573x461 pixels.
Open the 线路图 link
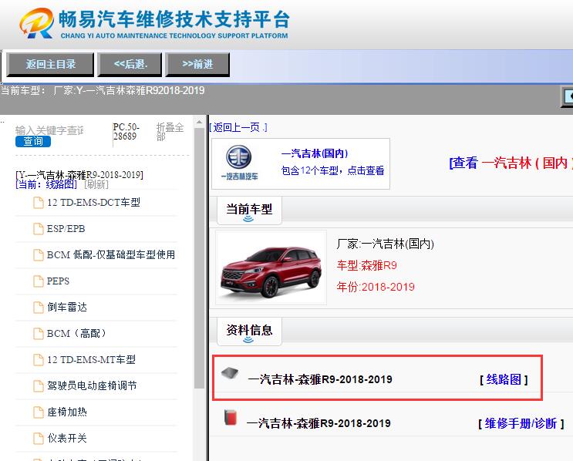coord(504,379)
